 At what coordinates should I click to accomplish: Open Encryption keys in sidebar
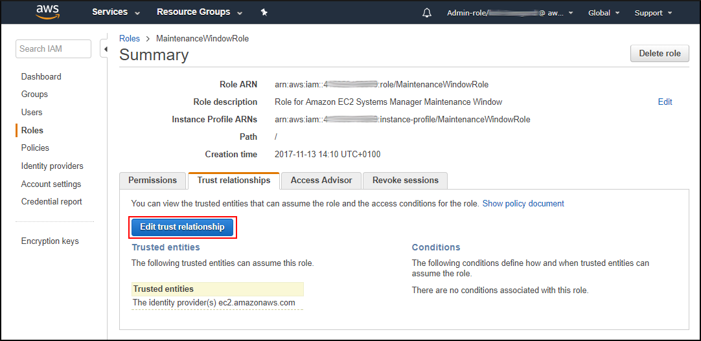(50, 241)
